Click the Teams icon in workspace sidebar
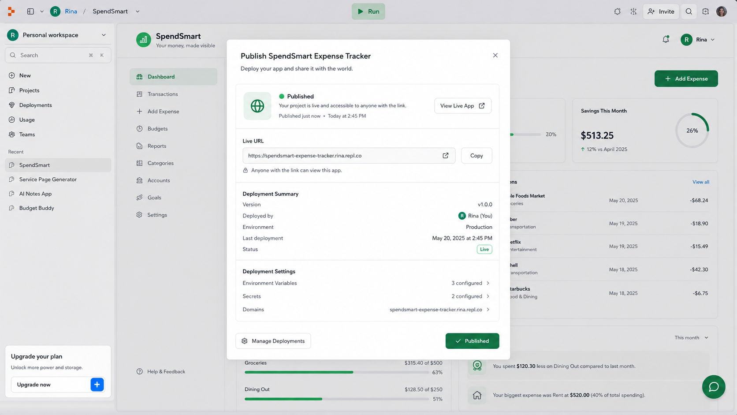This screenshot has height=415, width=737. pos(12,135)
